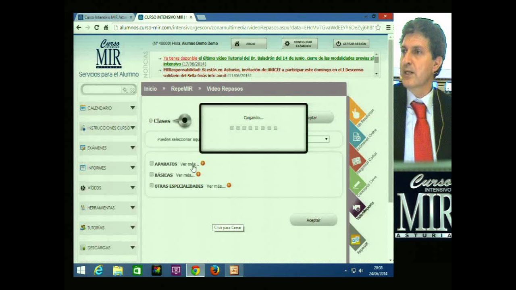This screenshot has height=290, width=516.
Task: Open Internet Explorer from the taskbar
Action: click(x=98, y=271)
